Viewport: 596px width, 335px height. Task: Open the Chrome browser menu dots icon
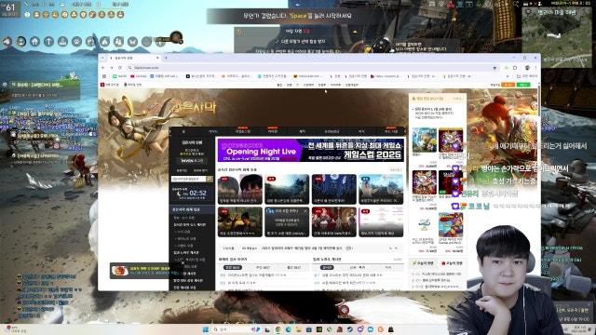coord(535,68)
